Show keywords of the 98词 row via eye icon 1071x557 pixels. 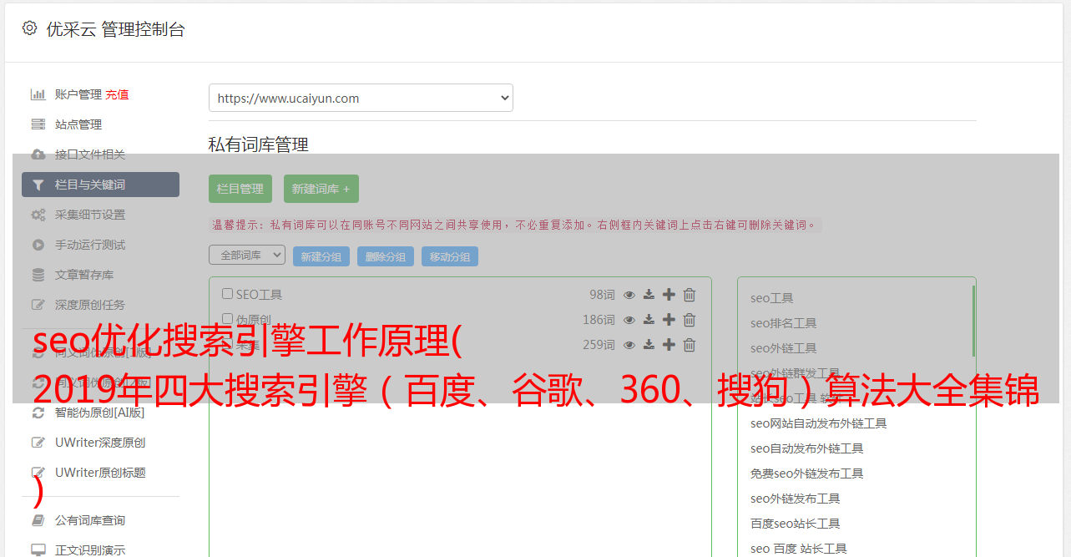tap(629, 295)
